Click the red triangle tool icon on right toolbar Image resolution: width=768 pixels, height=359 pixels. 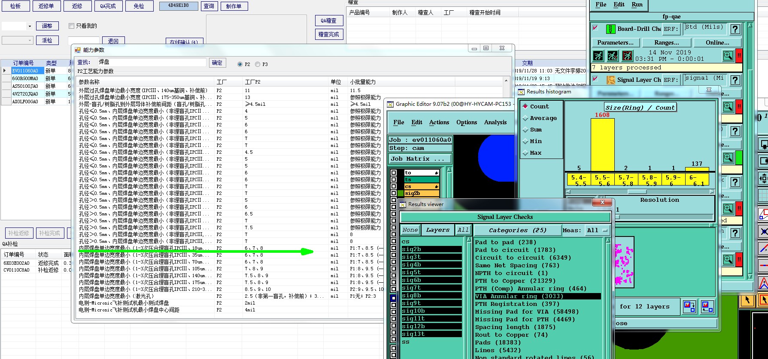(763, 283)
